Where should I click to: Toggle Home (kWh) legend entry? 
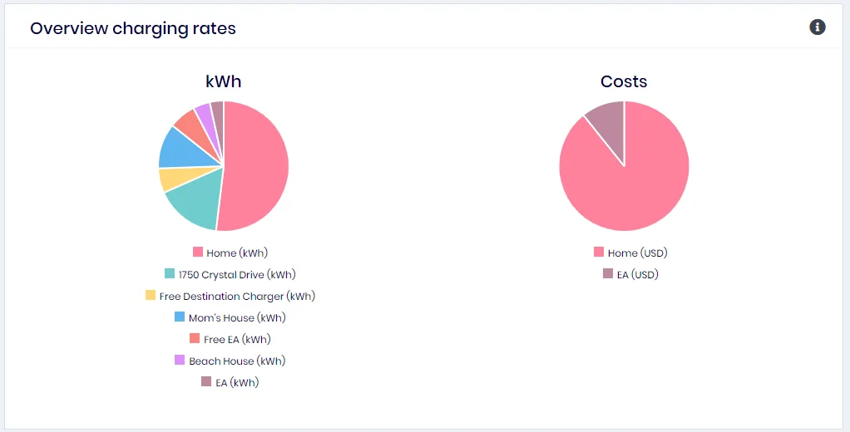pyautogui.click(x=230, y=253)
